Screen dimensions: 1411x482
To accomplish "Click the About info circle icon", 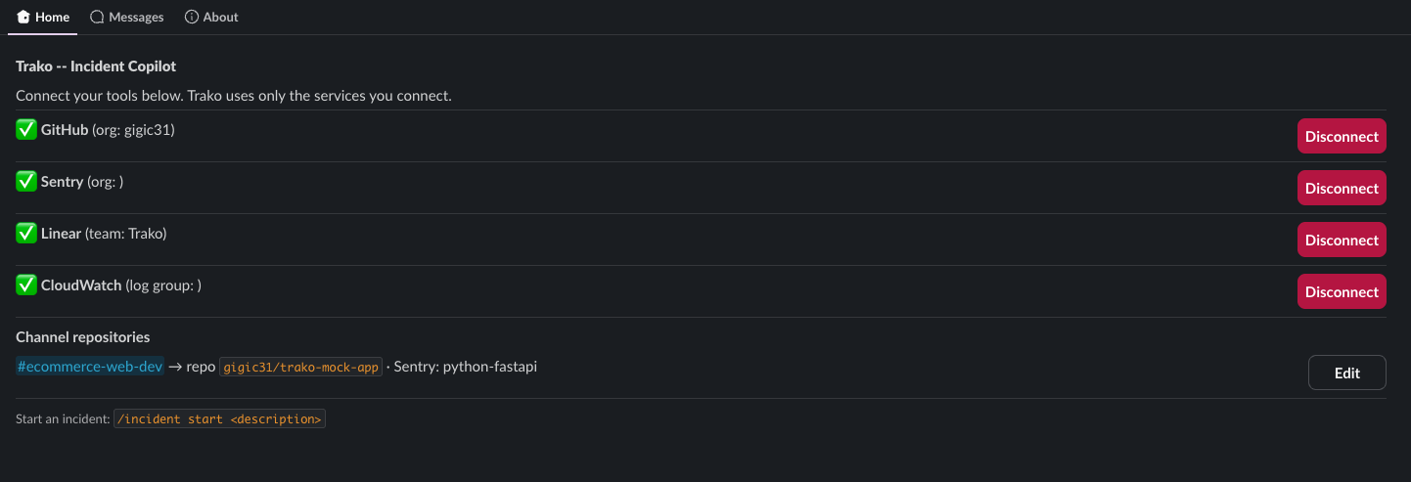I will [x=192, y=17].
